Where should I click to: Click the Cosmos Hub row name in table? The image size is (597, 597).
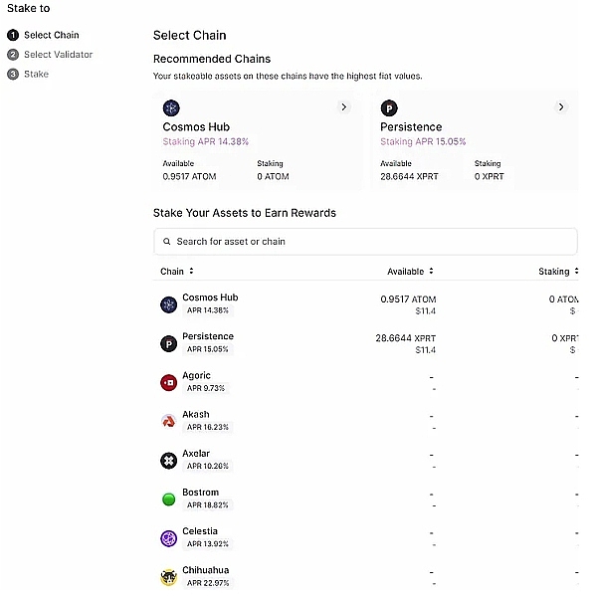[x=210, y=298]
